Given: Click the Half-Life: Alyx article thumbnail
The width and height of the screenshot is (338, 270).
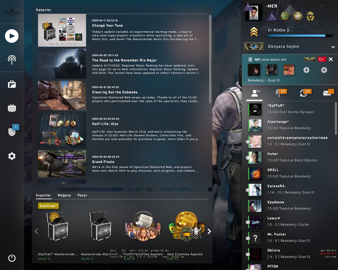Looking at the screenshot, I should tap(62, 130).
